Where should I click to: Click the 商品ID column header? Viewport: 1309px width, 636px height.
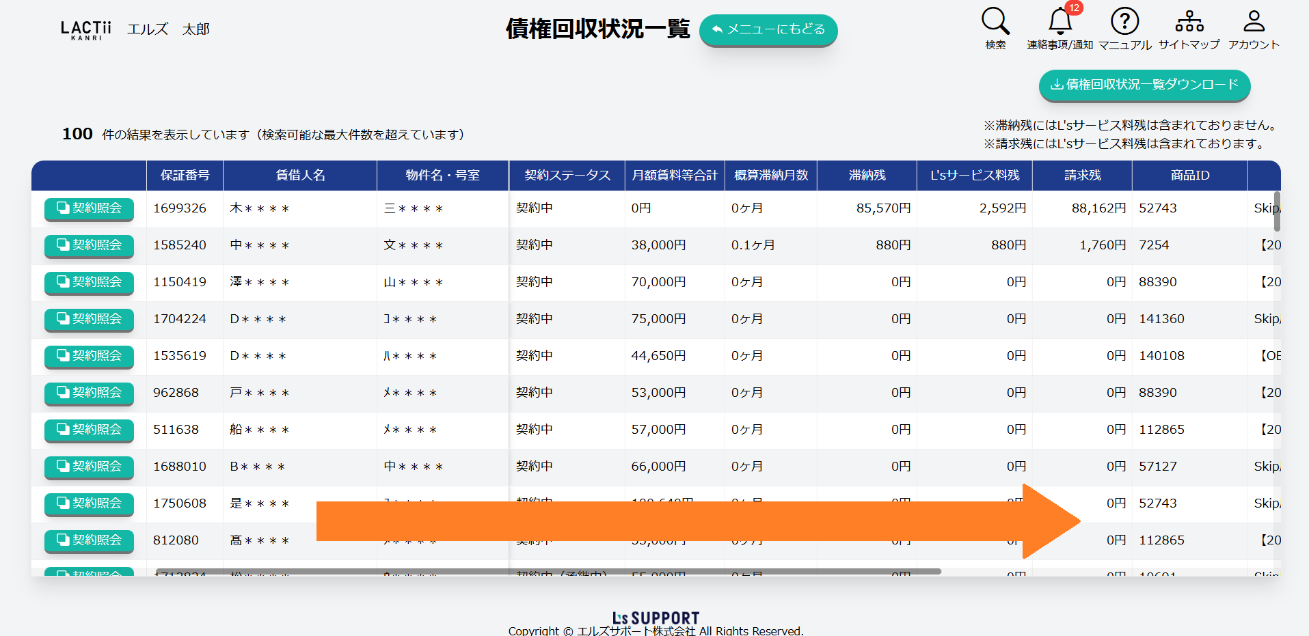1189,176
